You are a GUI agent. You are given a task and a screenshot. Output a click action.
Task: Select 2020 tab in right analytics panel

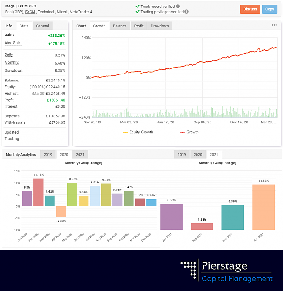[198, 155]
